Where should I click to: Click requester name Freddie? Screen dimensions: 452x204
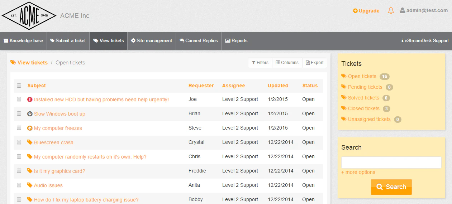click(197, 171)
